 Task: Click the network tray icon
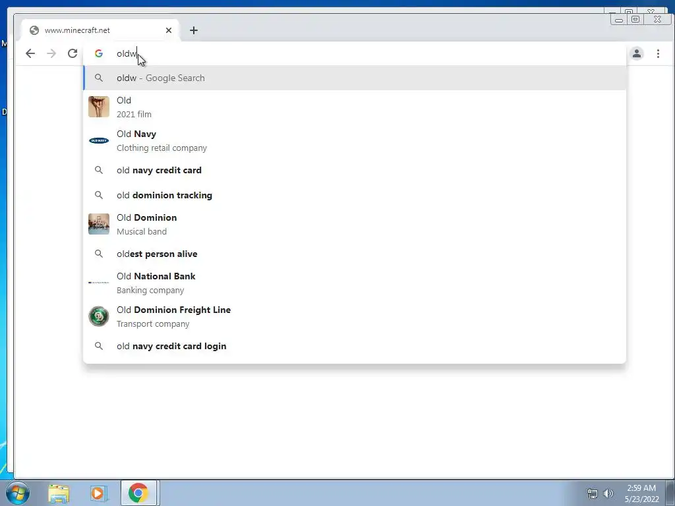coord(593,493)
